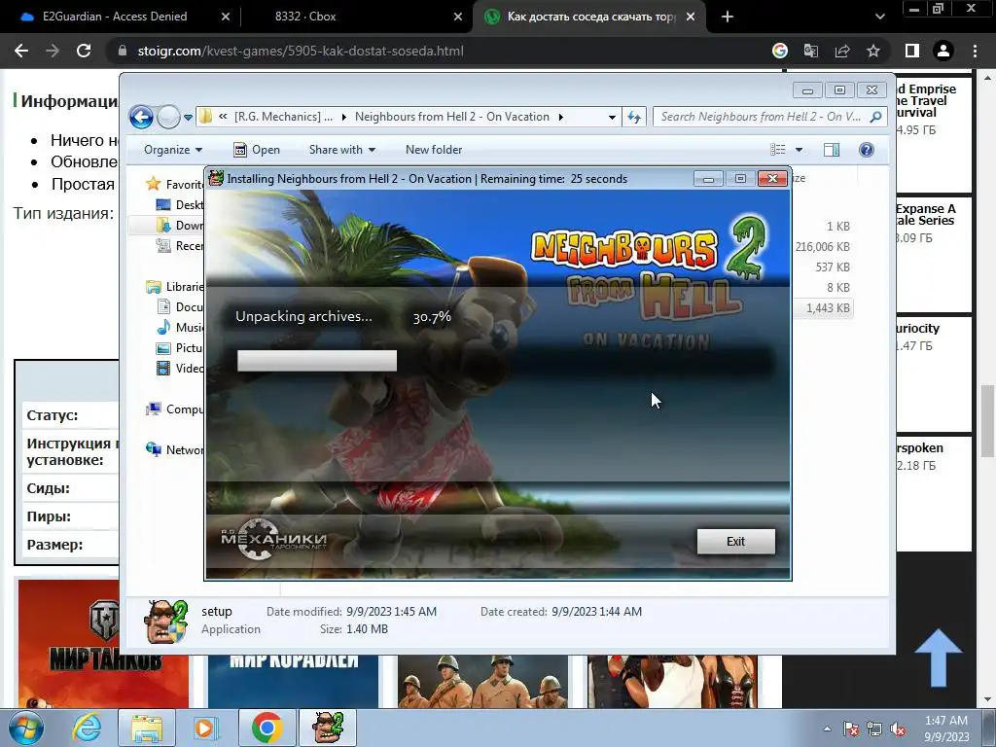Click the taskbar clock showing 1:47 AM
Screen dimensions: 996x747
[x=946, y=729]
